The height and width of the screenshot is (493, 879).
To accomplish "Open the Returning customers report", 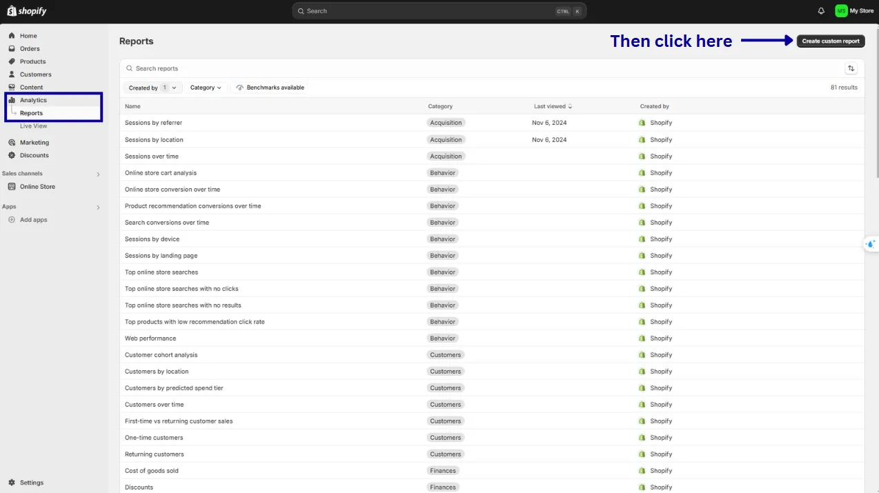I will (x=155, y=454).
